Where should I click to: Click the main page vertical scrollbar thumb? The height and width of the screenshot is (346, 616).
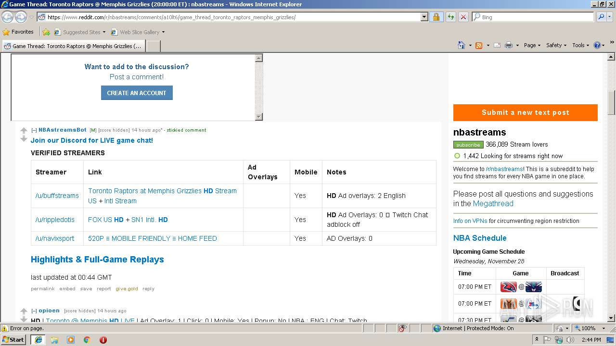[612, 103]
